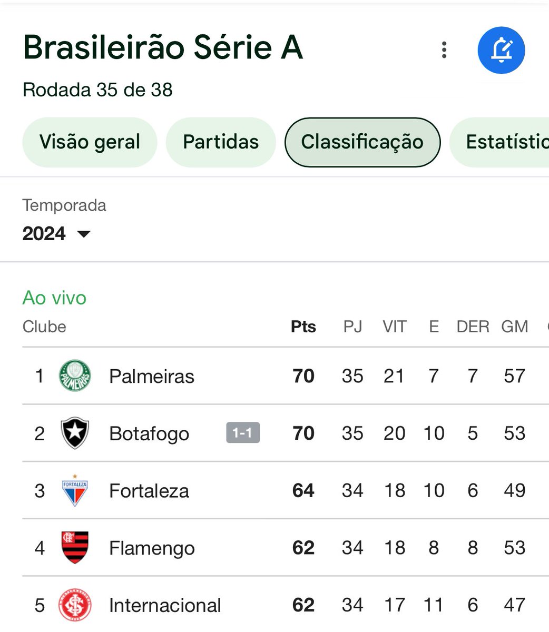The image size is (549, 632).
Task: Click the Fortaleza club crest
Action: tap(75, 490)
